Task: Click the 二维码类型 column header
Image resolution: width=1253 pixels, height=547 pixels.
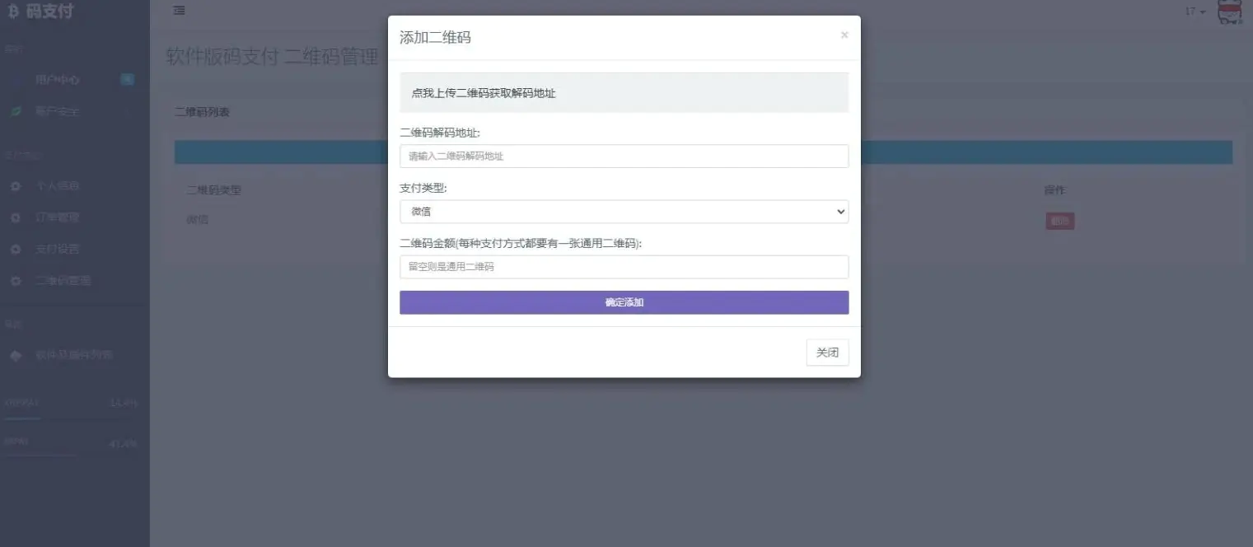Action: point(213,190)
